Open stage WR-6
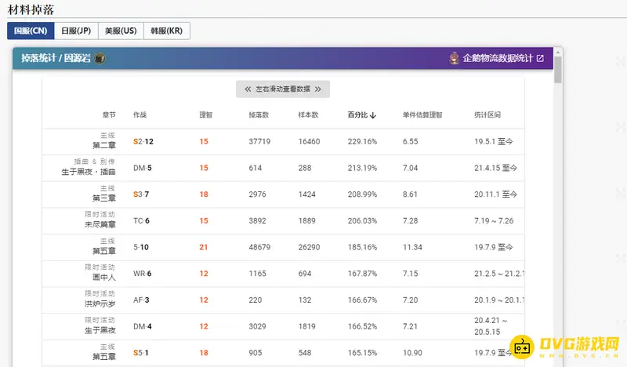 tap(143, 274)
